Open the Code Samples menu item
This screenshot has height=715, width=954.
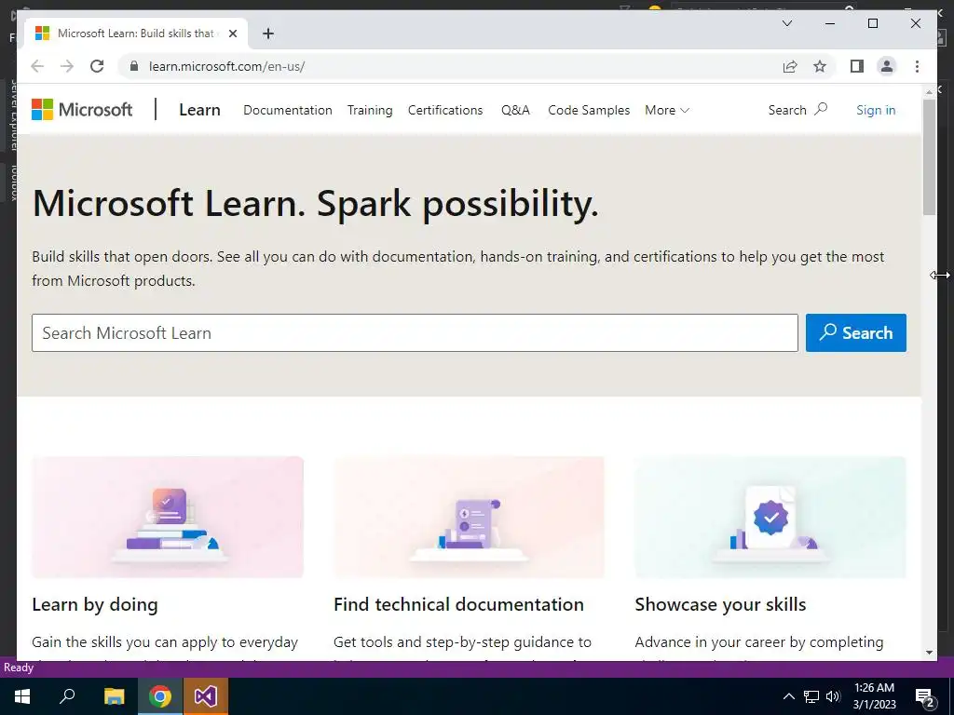(589, 110)
